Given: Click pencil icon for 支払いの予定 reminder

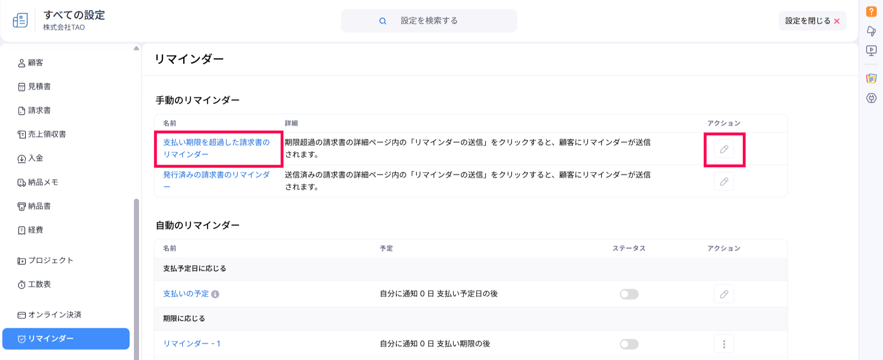Looking at the screenshot, I should click(724, 294).
